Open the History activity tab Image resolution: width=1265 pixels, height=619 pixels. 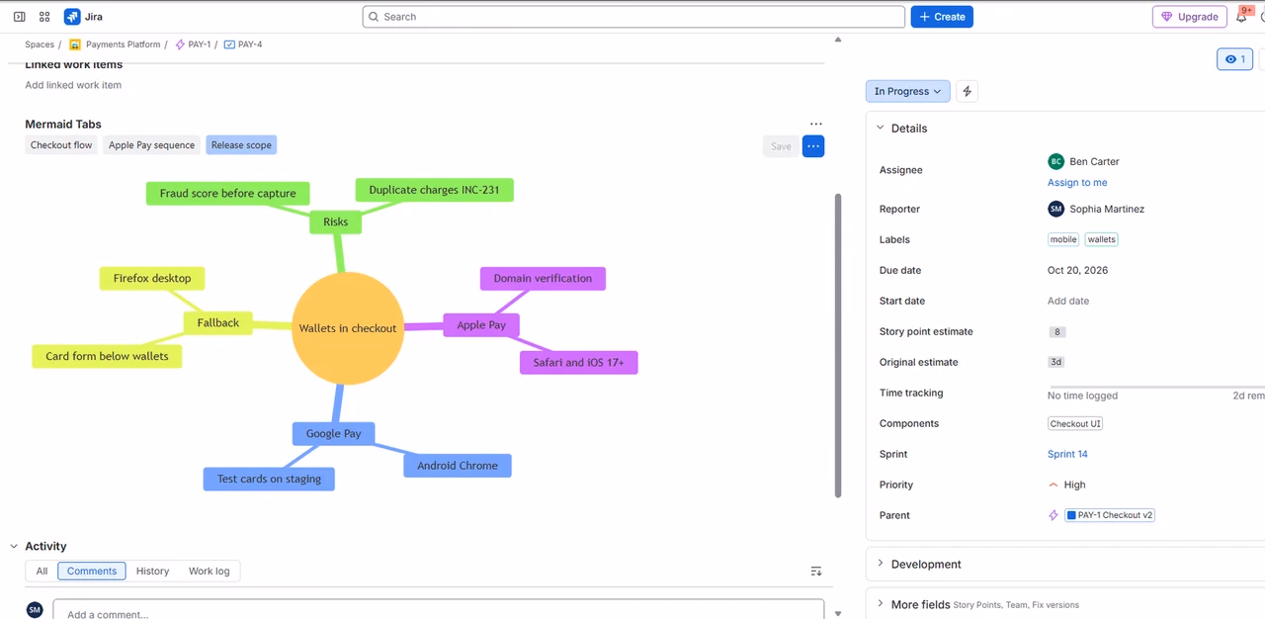(x=152, y=572)
